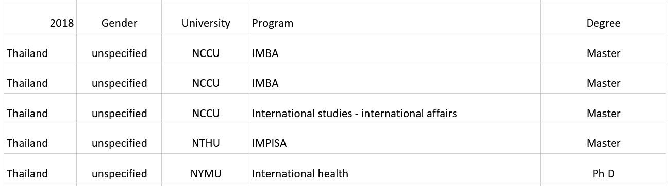Click International studies - international affairs cell

395,108
